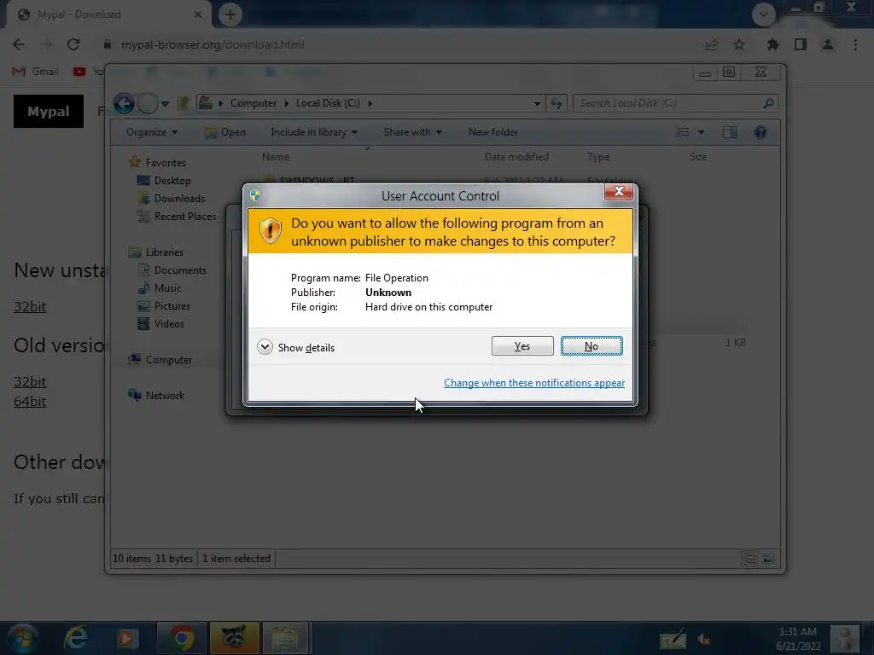
Task: Select Favorites in Explorer navigation pane
Action: pyautogui.click(x=166, y=163)
